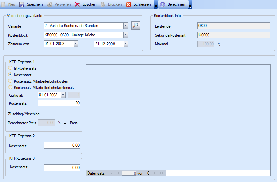The width and height of the screenshot is (277, 182).
Task: Expand the Gültig ab date dropdown
Action: click(63, 95)
